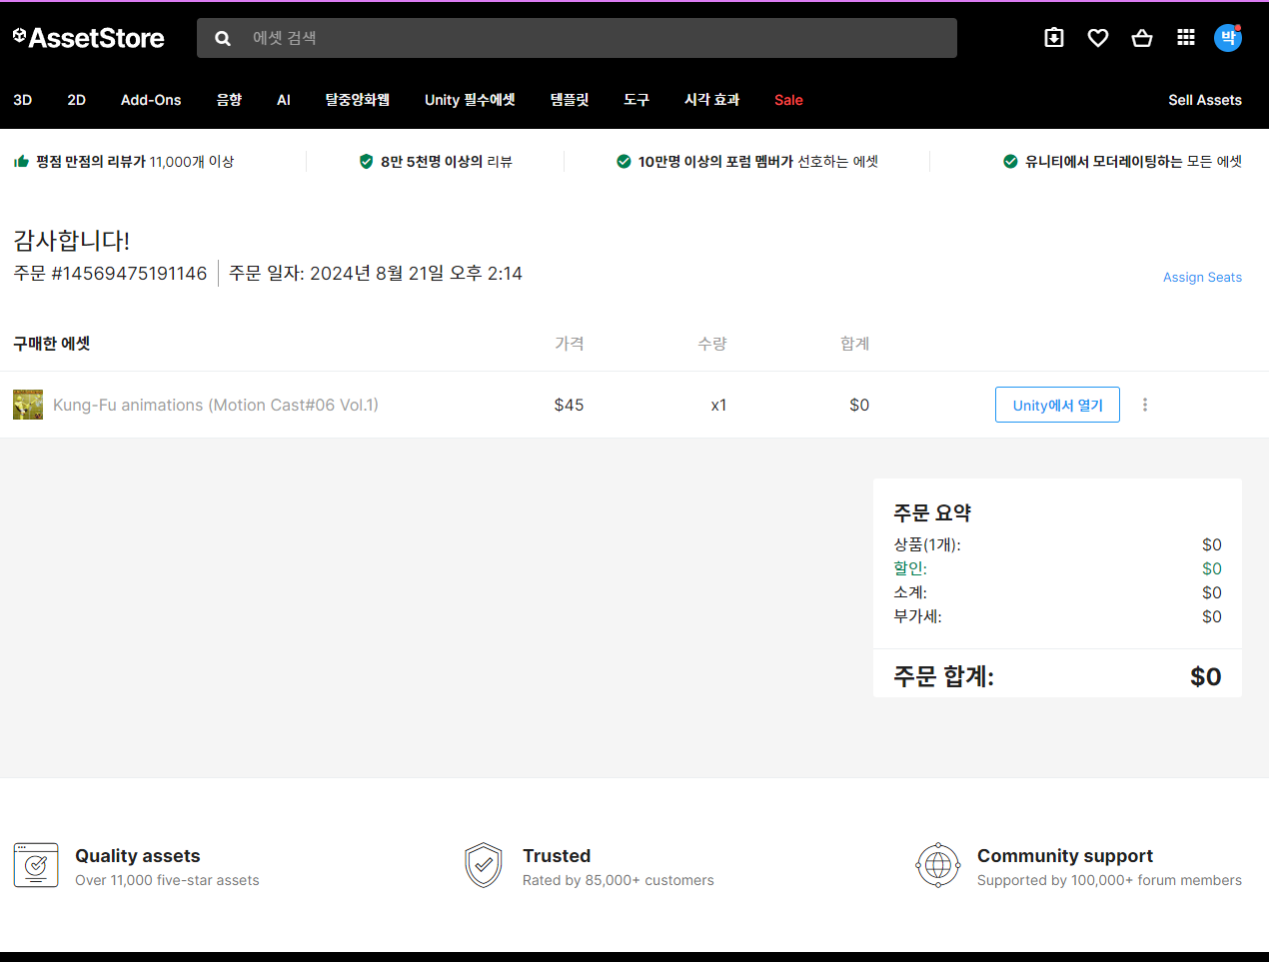Click the AssetStore logo
Image resolution: width=1269 pixels, height=962 pixels.
click(88, 38)
